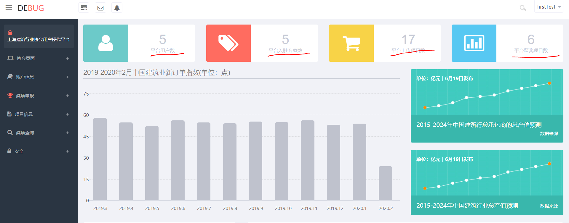Click the trophy icon beside 奖项申报
Viewport: 569px width, 223px height.
[10, 95]
